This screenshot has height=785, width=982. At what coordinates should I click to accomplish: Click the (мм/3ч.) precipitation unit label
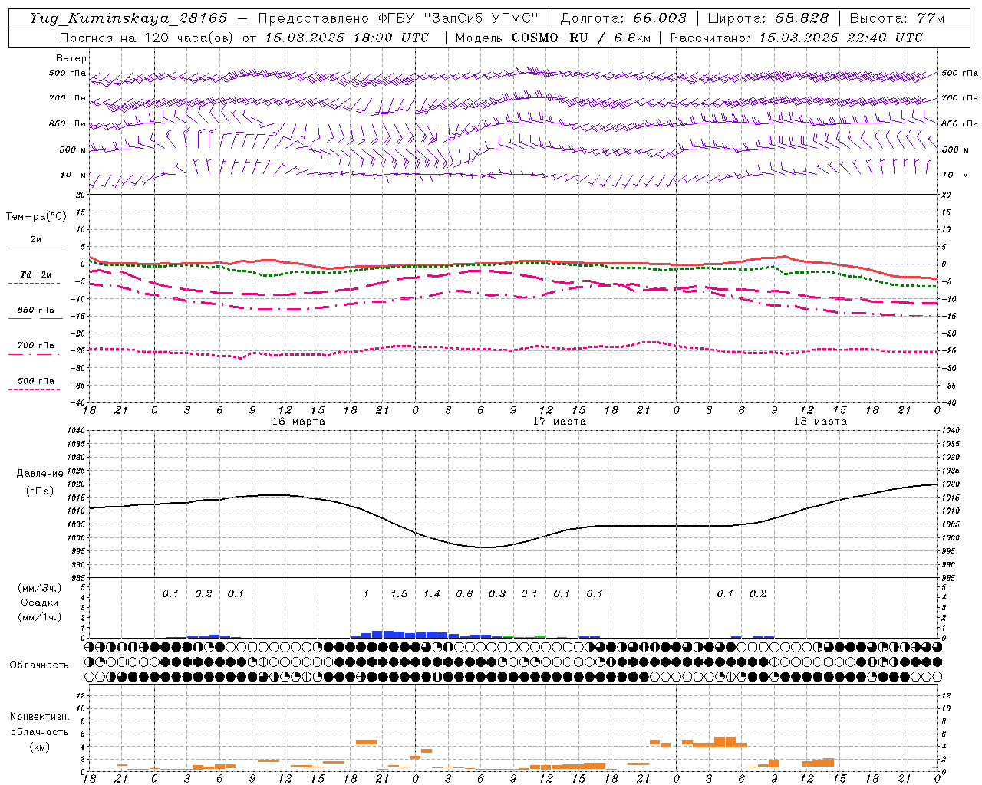pyautogui.click(x=41, y=588)
